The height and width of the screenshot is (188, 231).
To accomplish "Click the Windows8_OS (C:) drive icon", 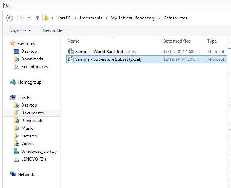I will (16, 151).
